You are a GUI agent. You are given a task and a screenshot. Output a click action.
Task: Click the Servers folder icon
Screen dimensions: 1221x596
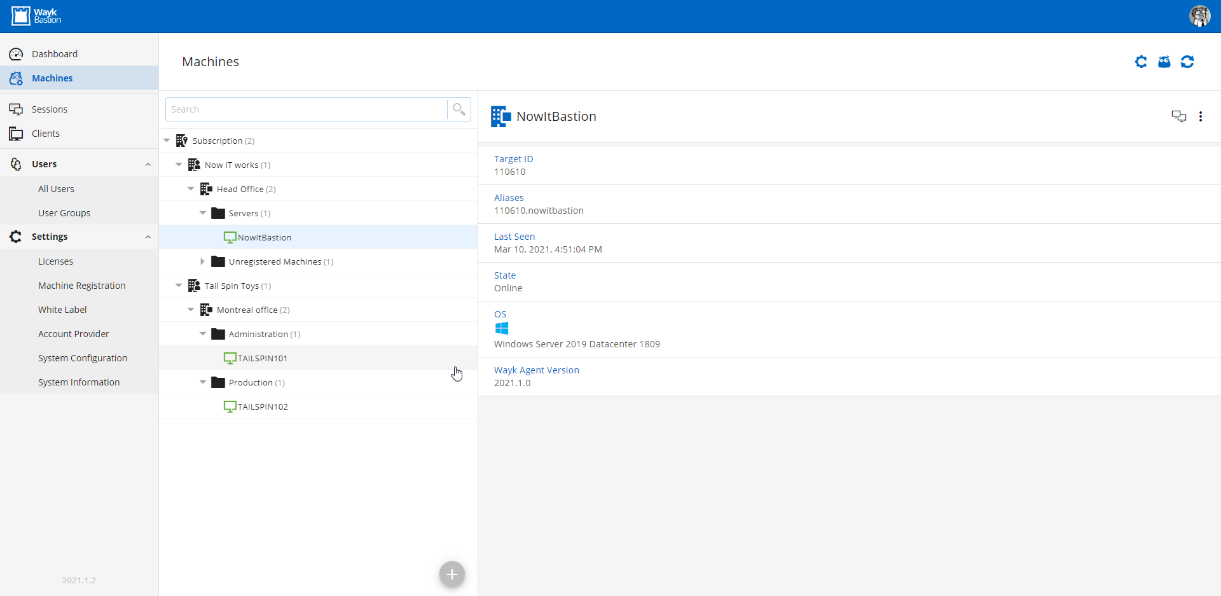218,213
